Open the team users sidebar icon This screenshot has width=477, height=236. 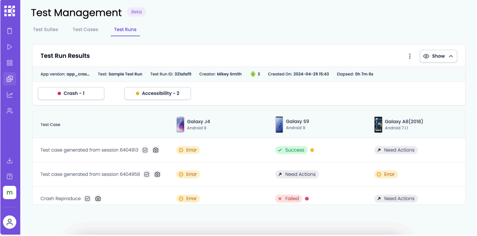10,111
